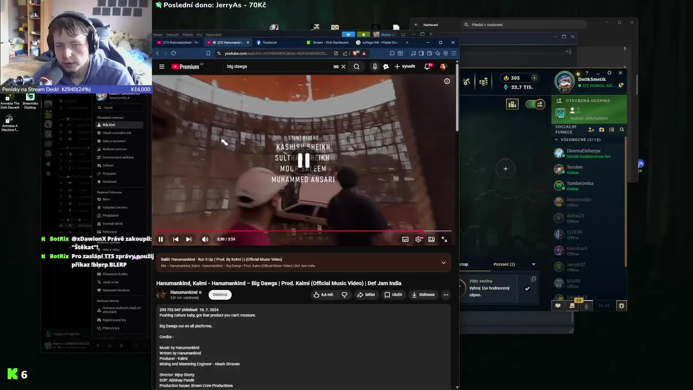
Task: Reload the page in the browser
Action: (x=173, y=53)
